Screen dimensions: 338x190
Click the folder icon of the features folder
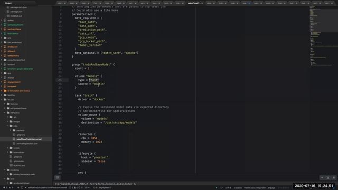click(x=8, y=104)
